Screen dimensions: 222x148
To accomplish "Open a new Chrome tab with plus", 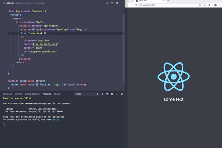I will pyautogui.click(x=168, y=1).
